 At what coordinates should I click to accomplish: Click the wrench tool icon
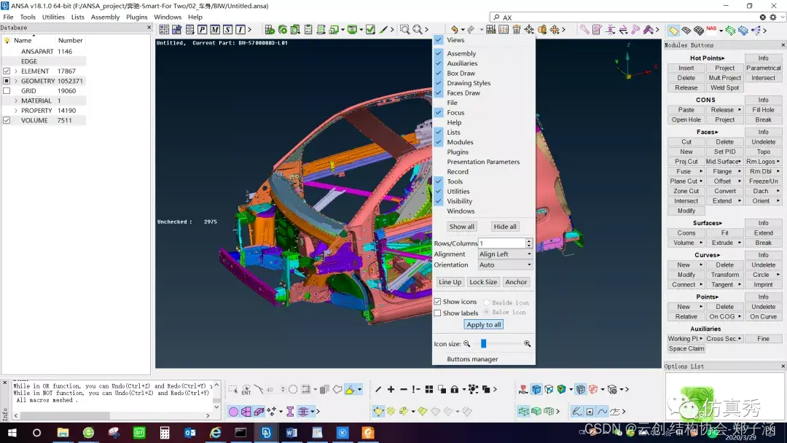pyautogui.click(x=584, y=30)
